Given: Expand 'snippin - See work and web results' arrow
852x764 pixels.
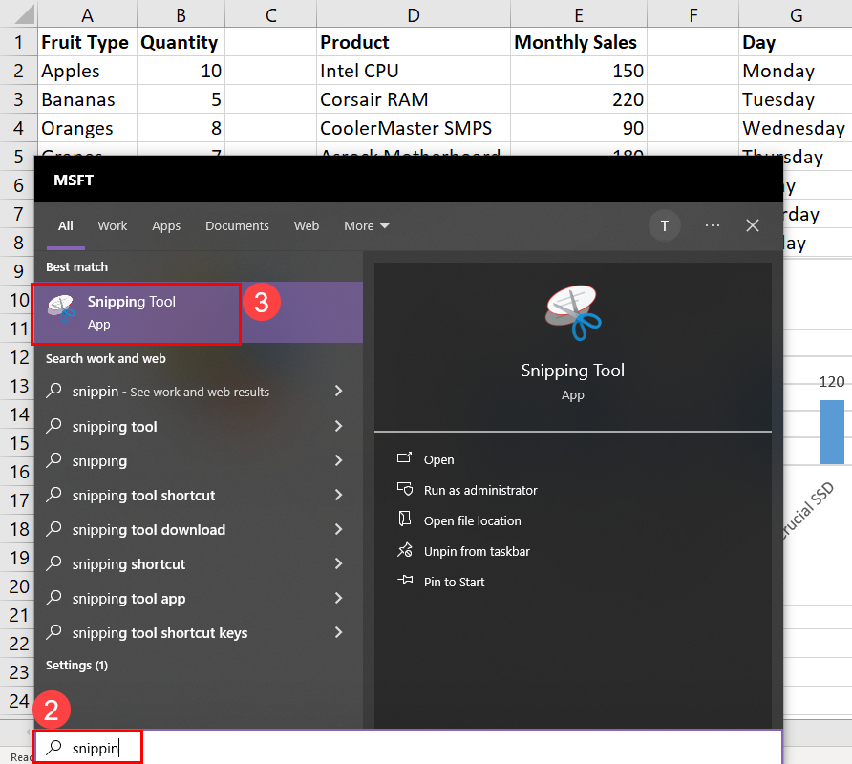Looking at the screenshot, I should 338,391.
